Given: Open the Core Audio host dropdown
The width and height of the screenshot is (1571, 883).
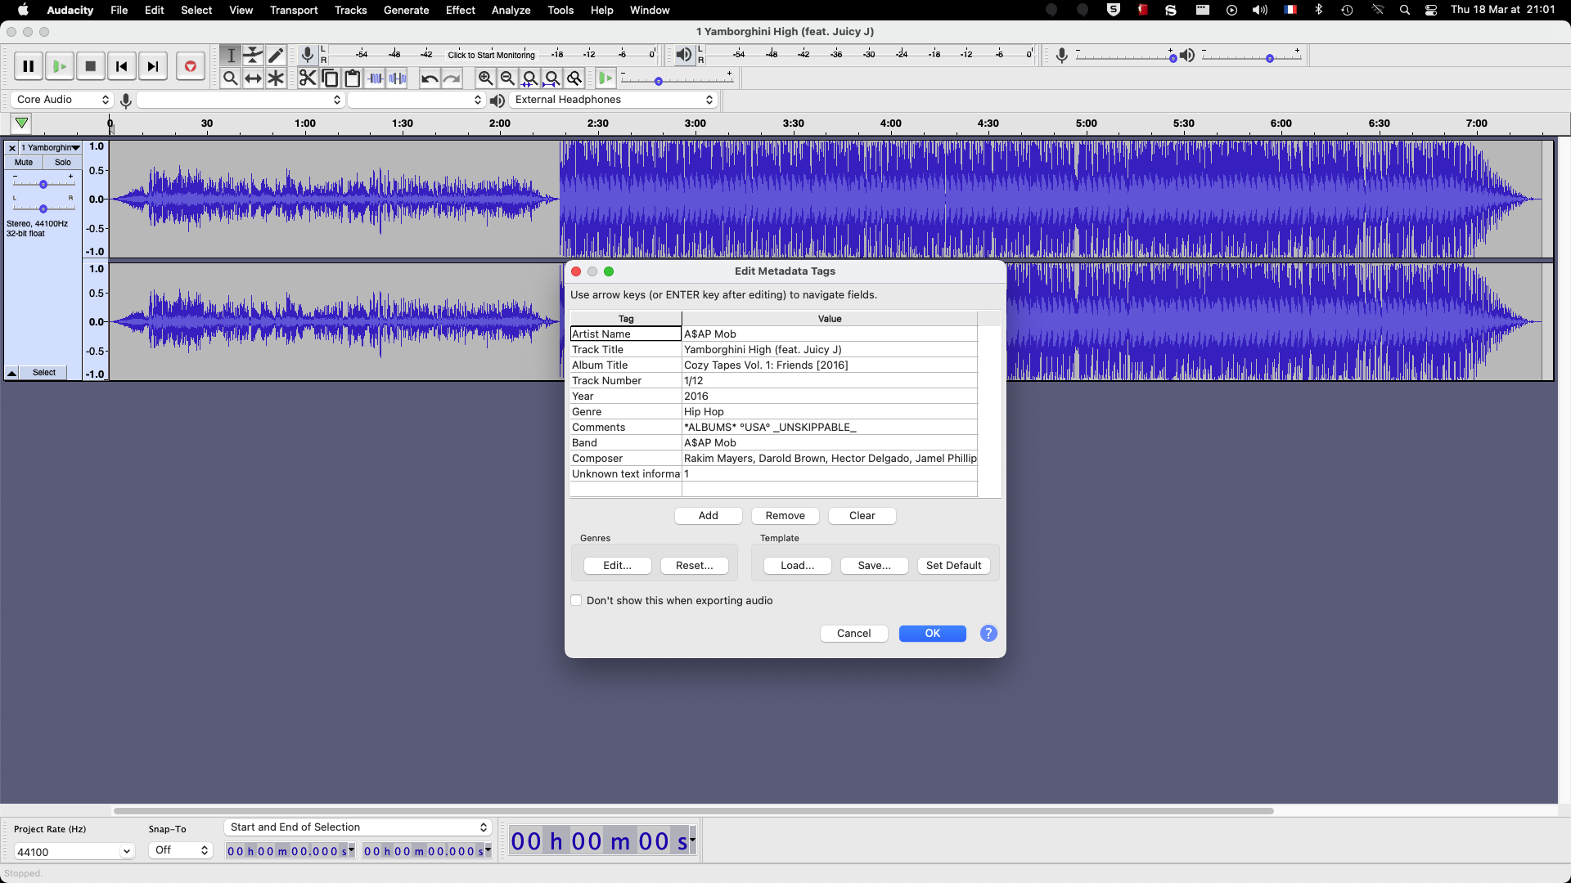Looking at the screenshot, I should coord(62,100).
